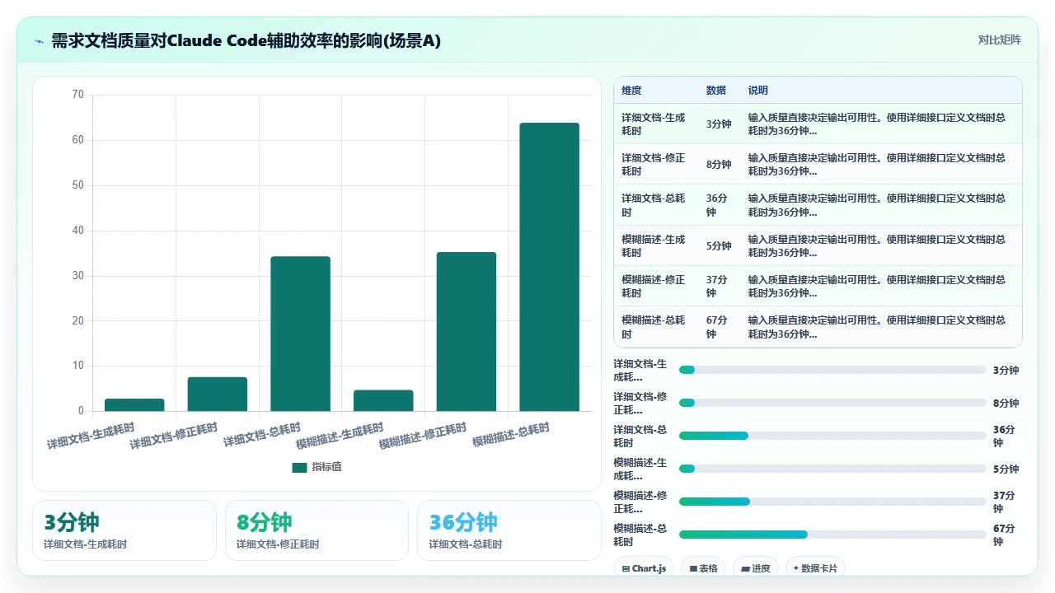Toggle the 指标值 legend color swatch

point(299,467)
